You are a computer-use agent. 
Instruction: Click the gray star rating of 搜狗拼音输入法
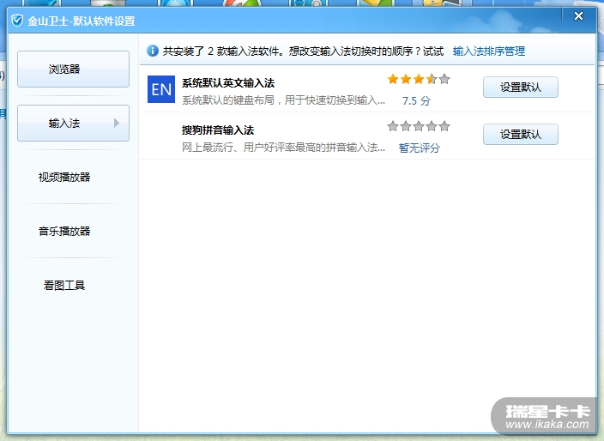pos(419,126)
